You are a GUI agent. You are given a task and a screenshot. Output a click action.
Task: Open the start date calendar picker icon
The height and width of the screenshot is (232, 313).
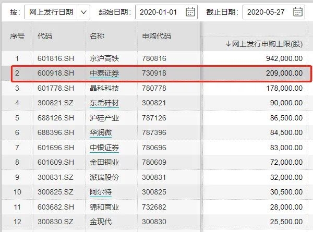coord(190,12)
